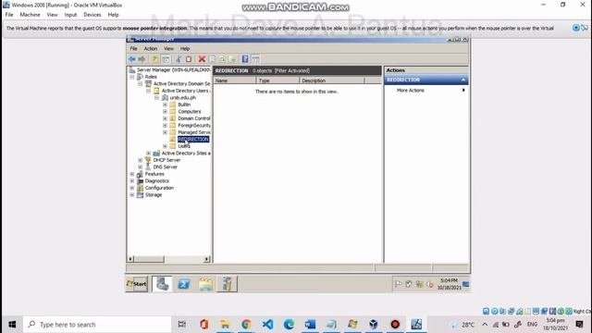This screenshot has width=592, height=333.
Task: Expand the Features node
Action: 132,174
